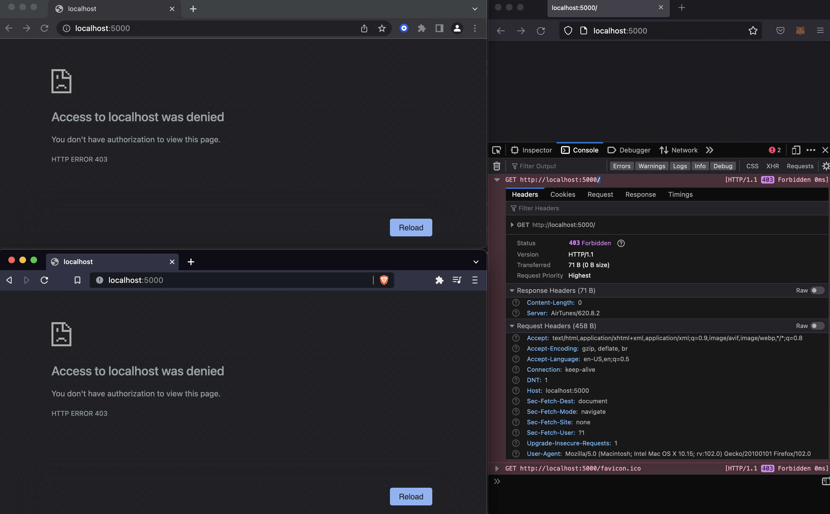
Task: Activate the DevTools element picker
Action: click(496, 150)
